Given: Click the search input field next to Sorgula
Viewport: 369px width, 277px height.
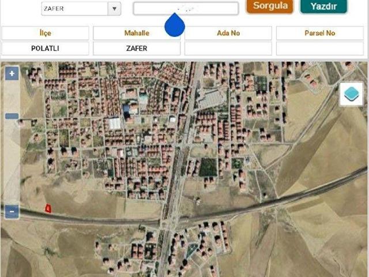Looking at the screenshot, I should click(186, 9).
